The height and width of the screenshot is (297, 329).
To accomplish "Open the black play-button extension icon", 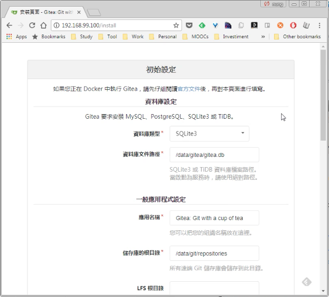I will (254, 25).
